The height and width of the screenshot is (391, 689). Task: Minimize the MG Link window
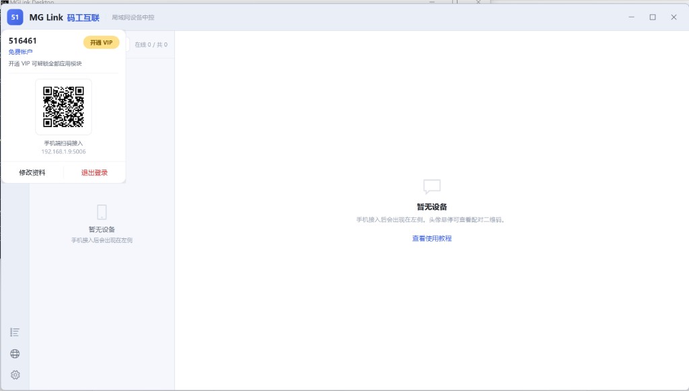pyautogui.click(x=631, y=17)
